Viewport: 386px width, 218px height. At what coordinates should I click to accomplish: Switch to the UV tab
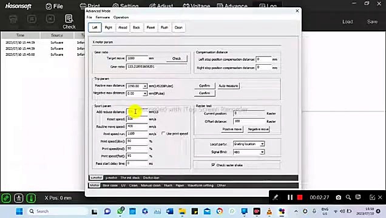[x=123, y=185]
